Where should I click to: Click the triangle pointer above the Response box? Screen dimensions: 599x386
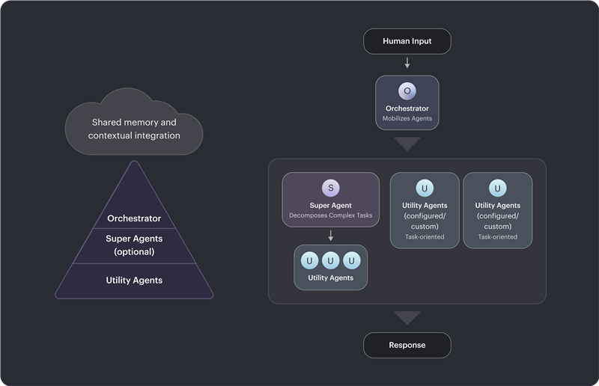(x=407, y=318)
